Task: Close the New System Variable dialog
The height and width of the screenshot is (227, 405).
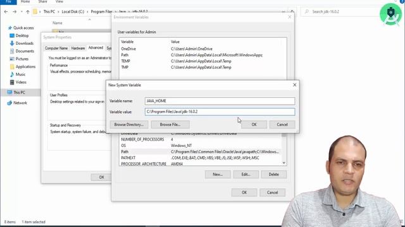Action: coord(294,85)
